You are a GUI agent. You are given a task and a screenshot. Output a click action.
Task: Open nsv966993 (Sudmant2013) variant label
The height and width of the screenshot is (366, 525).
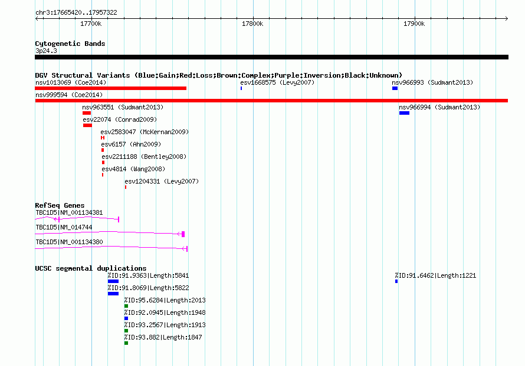pyautogui.click(x=432, y=82)
